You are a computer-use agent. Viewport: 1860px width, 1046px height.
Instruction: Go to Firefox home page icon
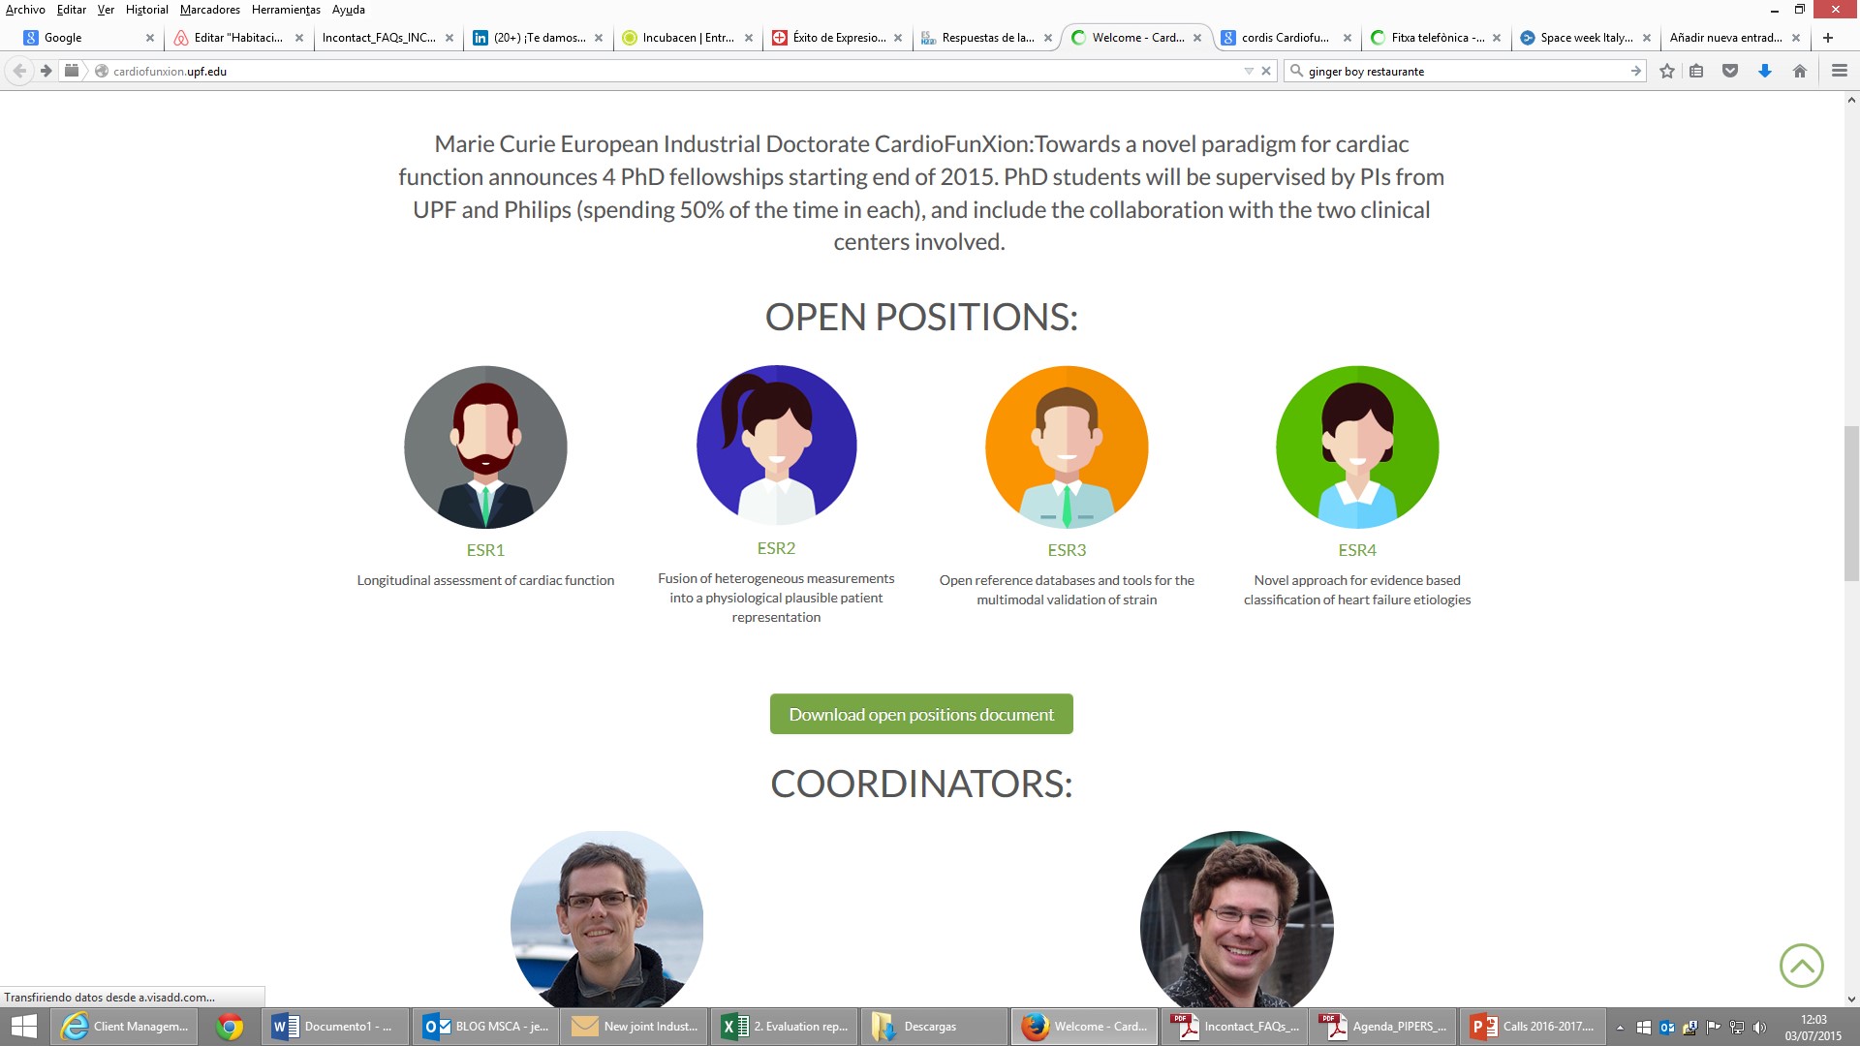pyautogui.click(x=1800, y=71)
